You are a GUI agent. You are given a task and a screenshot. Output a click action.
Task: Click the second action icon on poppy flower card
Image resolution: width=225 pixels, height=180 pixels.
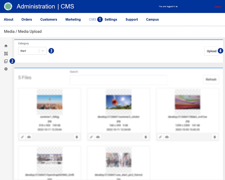coord(98,137)
